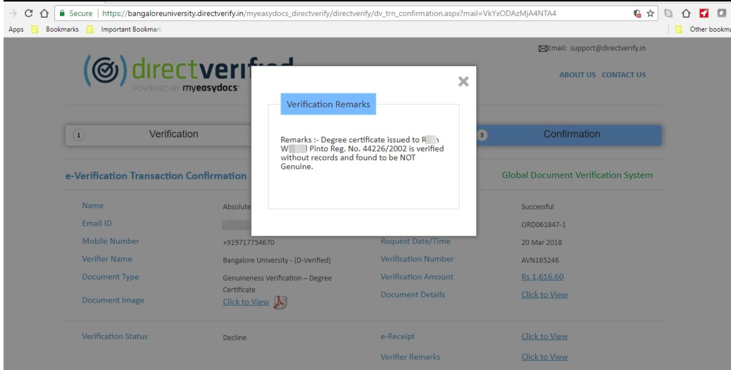Click the Rs 1,616.60 verification amount link
The height and width of the screenshot is (370, 731).
click(x=542, y=277)
